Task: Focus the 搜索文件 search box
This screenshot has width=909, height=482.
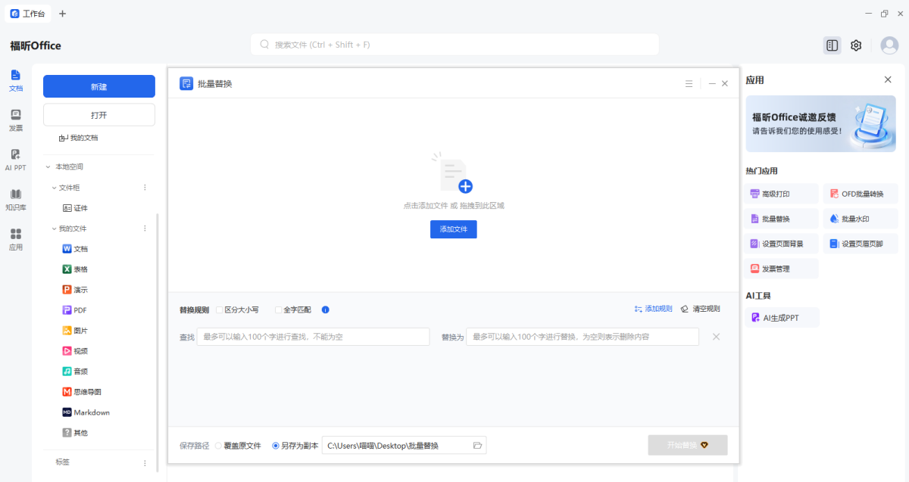Action: pos(454,45)
